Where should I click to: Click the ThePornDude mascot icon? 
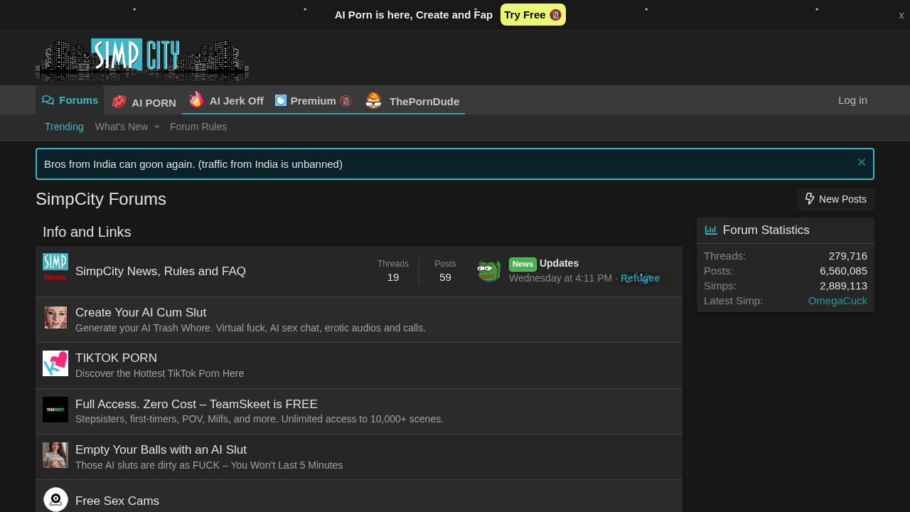pyautogui.click(x=374, y=101)
